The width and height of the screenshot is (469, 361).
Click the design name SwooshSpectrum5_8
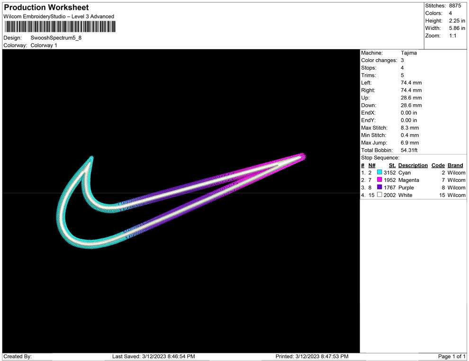(x=56, y=38)
